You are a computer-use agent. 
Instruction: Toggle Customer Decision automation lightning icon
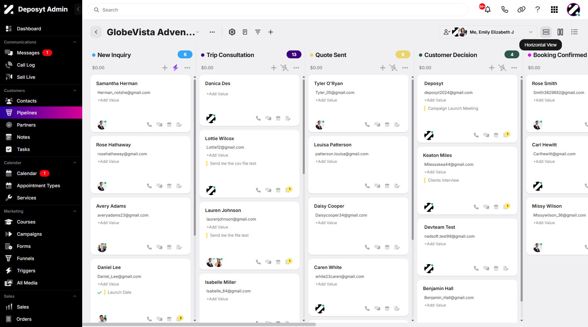click(502, 68)
